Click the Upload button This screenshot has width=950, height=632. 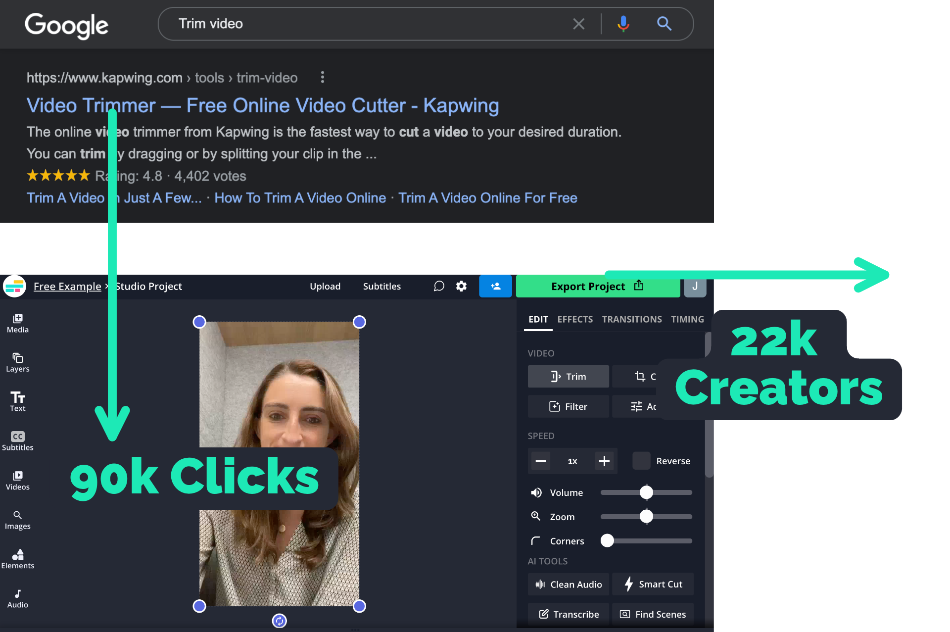[x=325, y=286]
